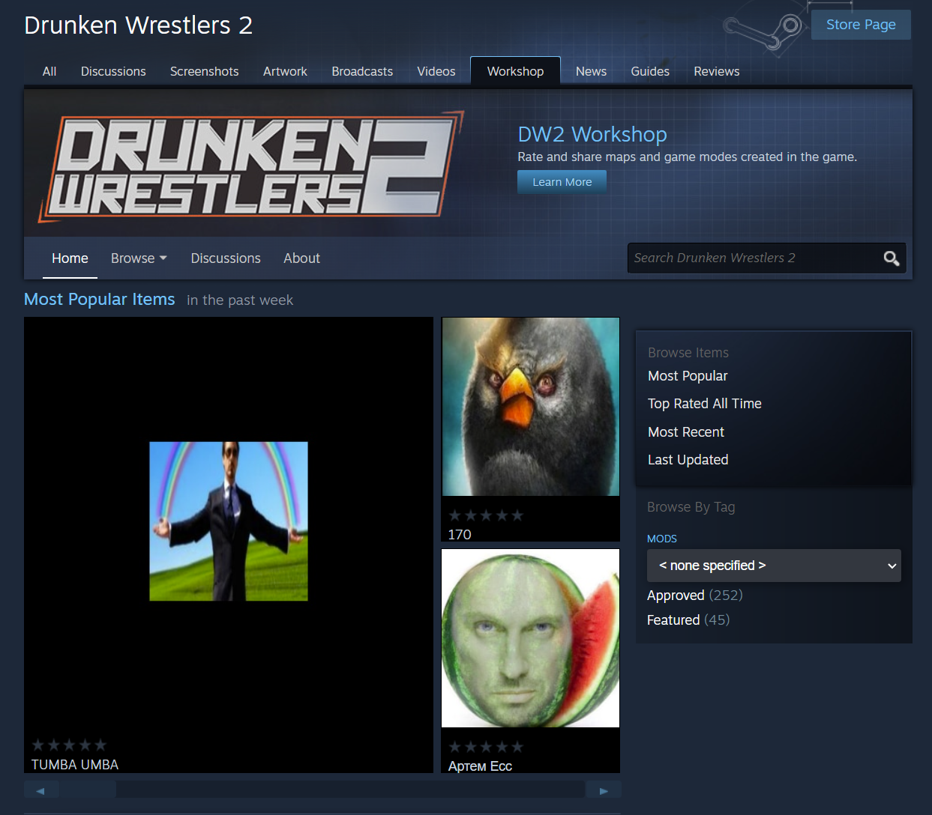932x815 pixels.
Task: Click the TUMBA UMBA item title
Action: [x=75, y=765]
